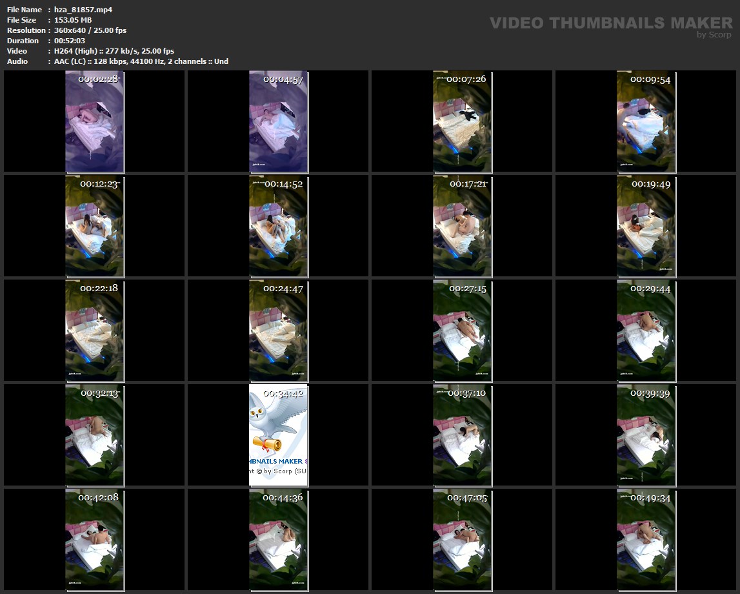The image size is (740, 594).
Task: Click the Duration value 00:52:03
Action: click(x=70, y=41)
